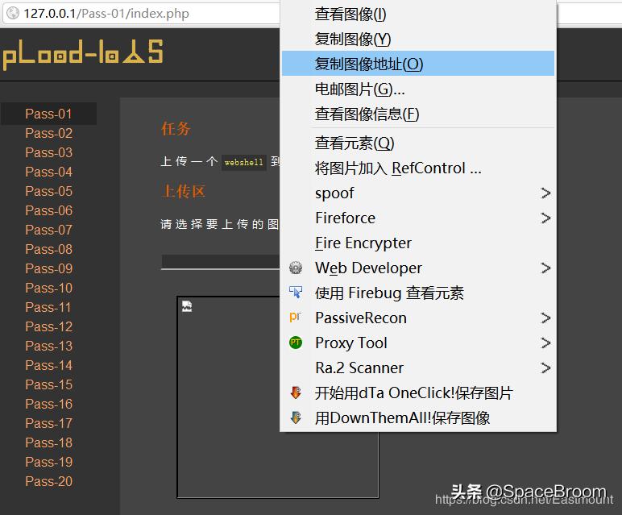Click the Ra.2 Scanner menu entry
Viewport: 622px width, 515px height.
[418, 368]
